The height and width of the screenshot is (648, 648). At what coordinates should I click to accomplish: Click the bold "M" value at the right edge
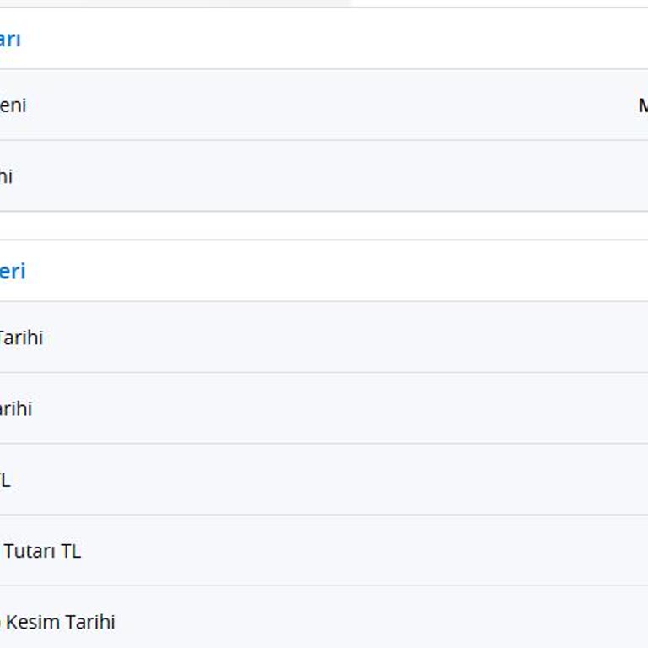point(642,105)
